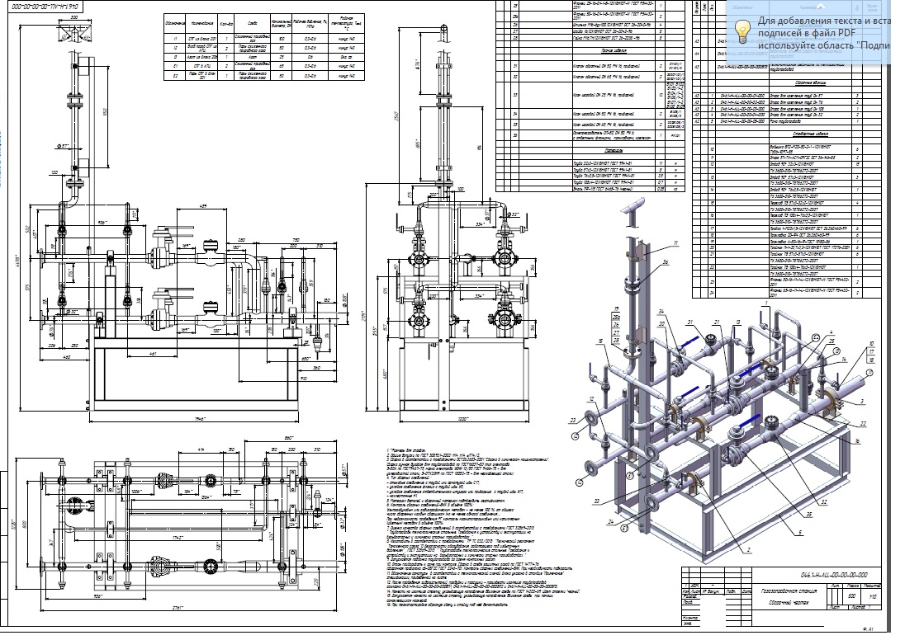The image size is (905, 640).
Task: Click the technical requirements notes block
Action: tap(482, 527)
